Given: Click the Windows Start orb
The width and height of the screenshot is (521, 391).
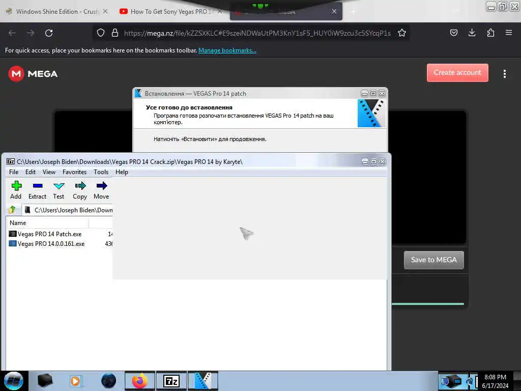Looking at the screenshot, I should click(14, 381).
